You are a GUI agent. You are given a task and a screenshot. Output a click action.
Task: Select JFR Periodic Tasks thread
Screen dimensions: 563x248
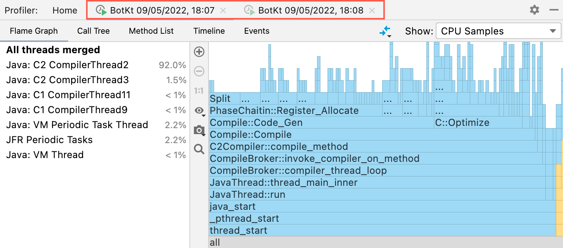95,140
